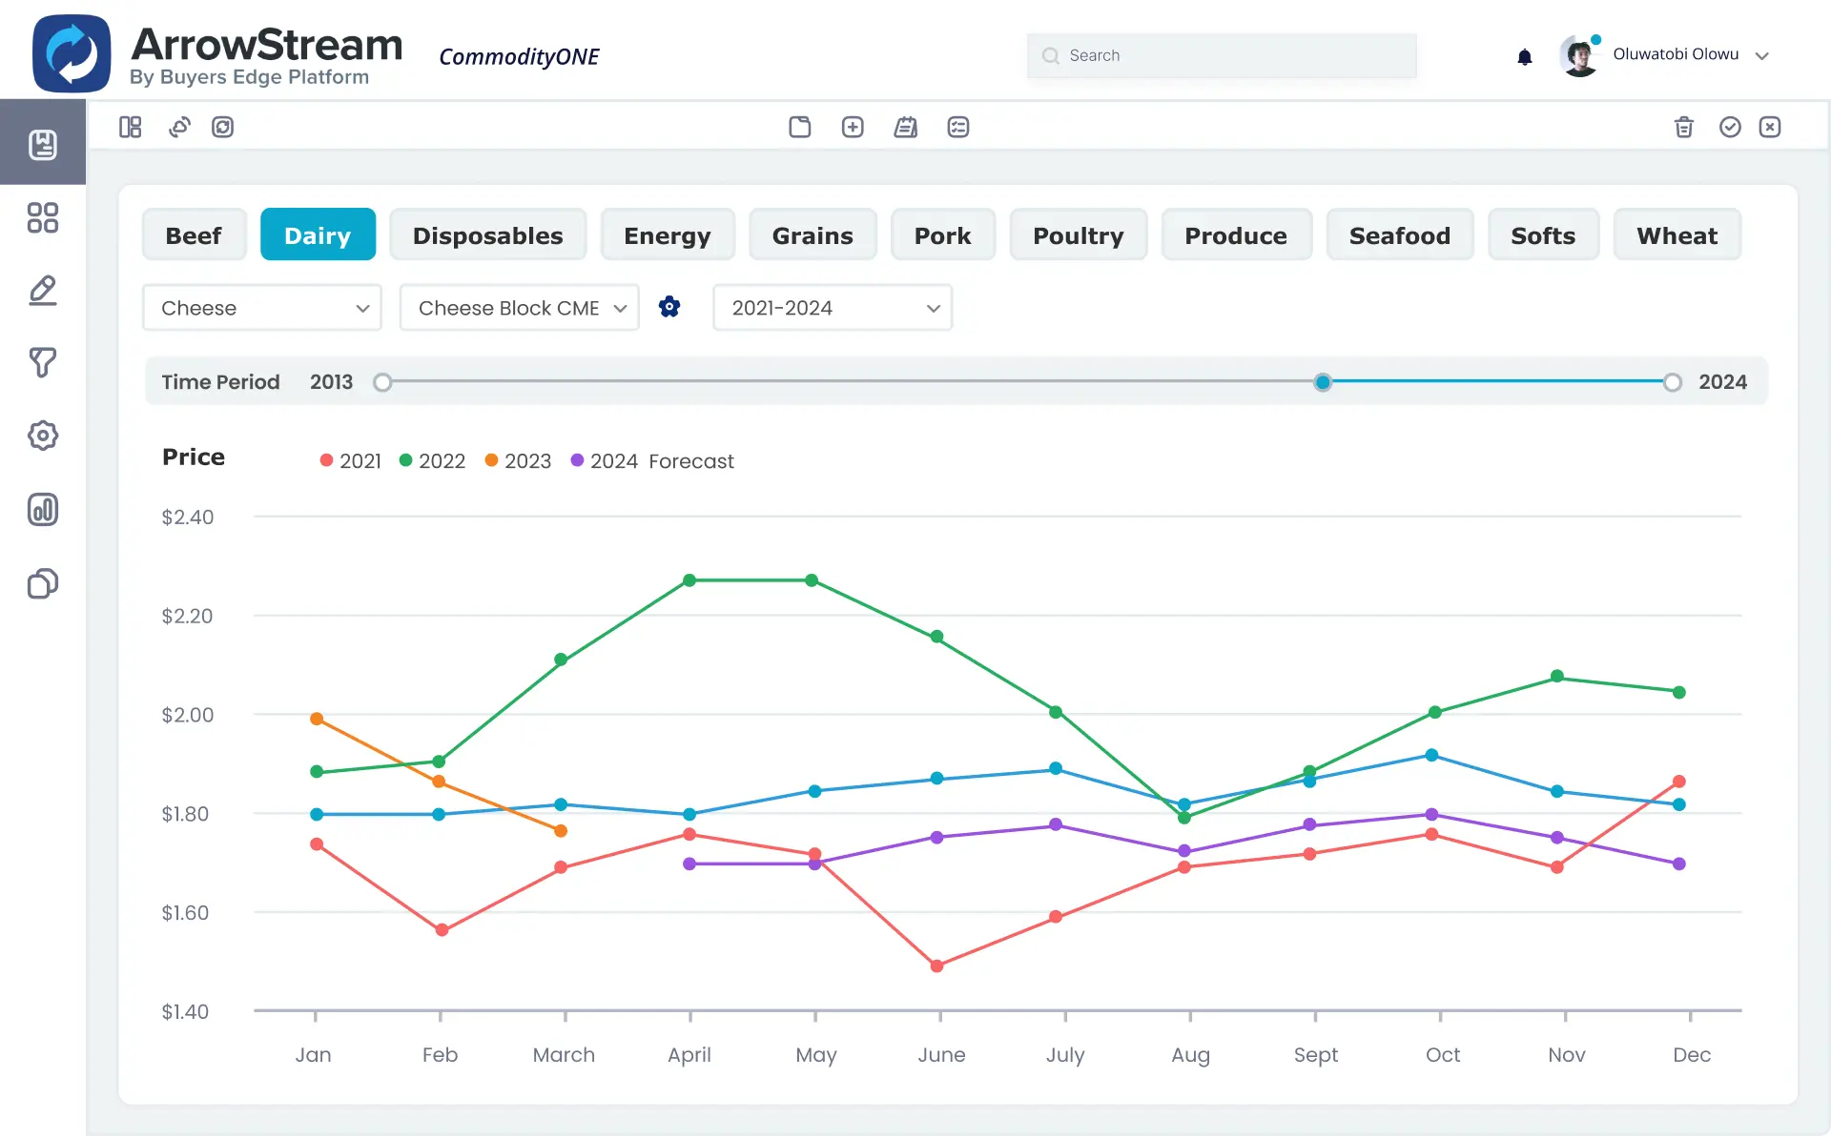Open the Cheese Block CME dropdown
This screenshot has height=1138, width=1831.
click(520, 308)
